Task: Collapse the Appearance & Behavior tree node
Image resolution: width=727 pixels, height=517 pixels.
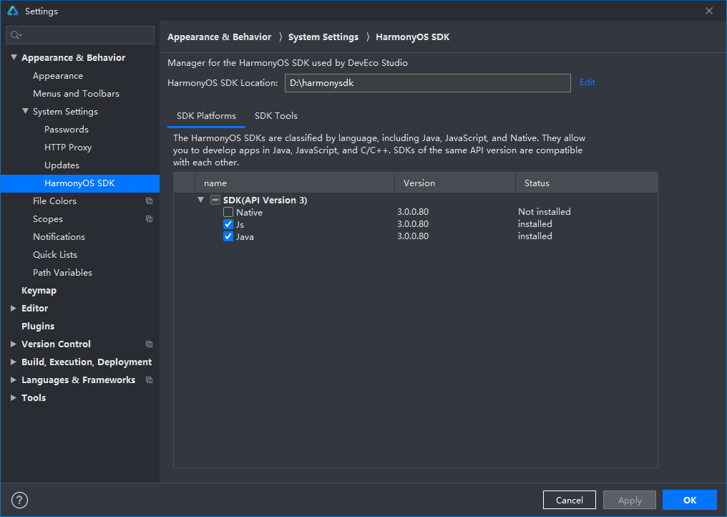Action: pyautogui.click(x=14, y=57)
